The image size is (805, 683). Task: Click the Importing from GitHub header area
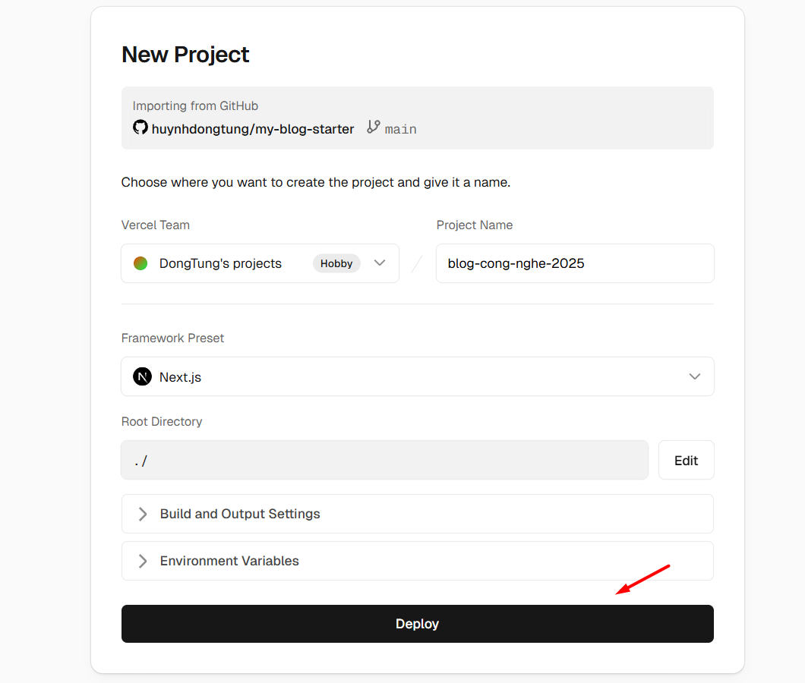coord(195,105)
